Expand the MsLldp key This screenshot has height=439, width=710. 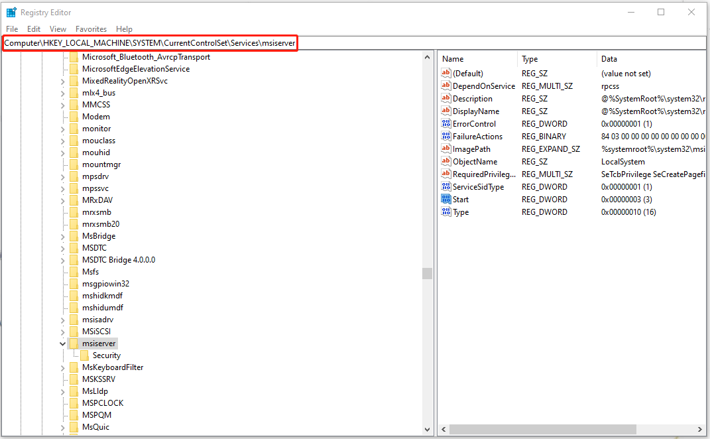click(62, 391)
